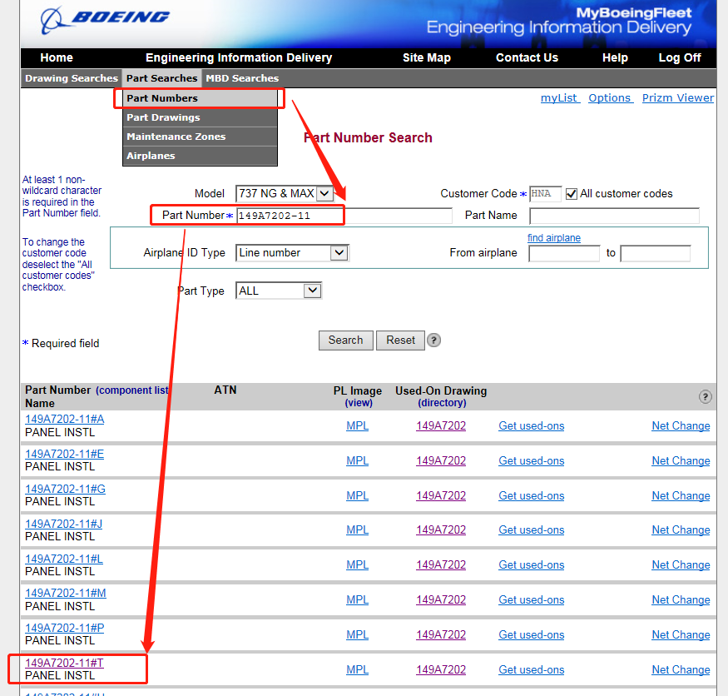View Net Change for 149A7202-11#T

click(x=681, y=670)
